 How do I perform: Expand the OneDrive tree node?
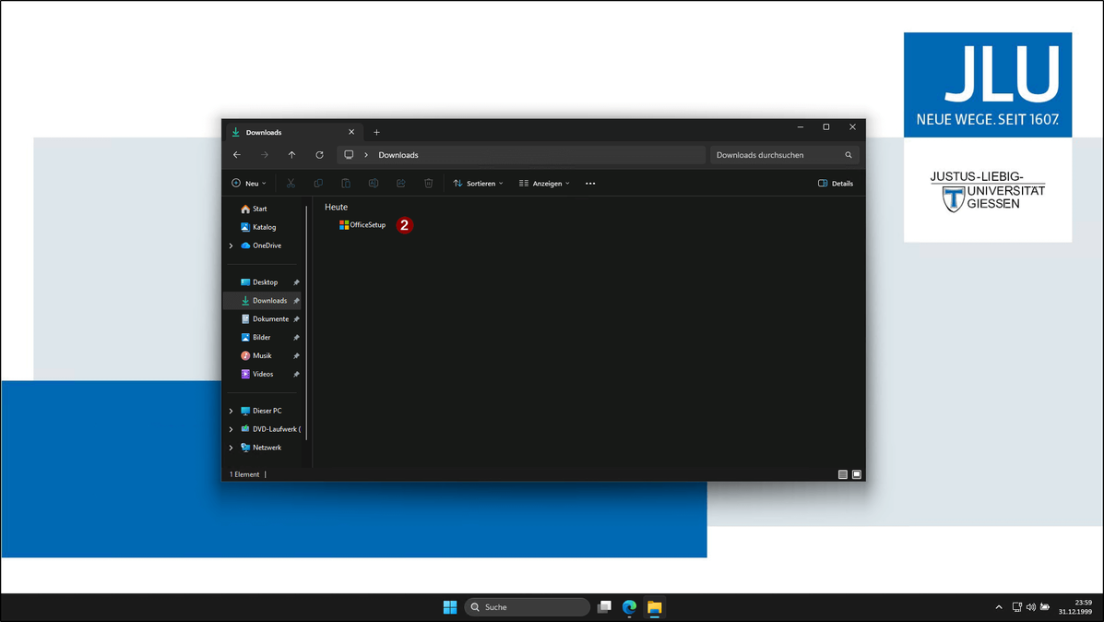click(x=231, y=245)
